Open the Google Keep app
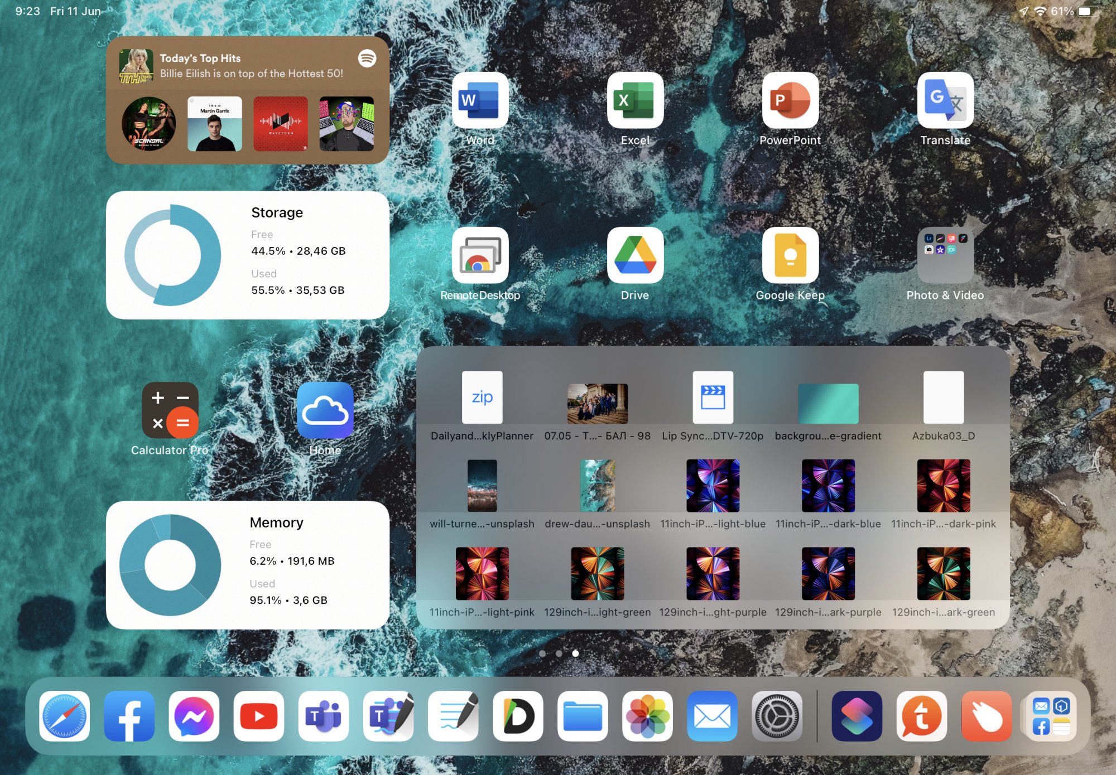This screenshot has width=1116, height=775. (790, 256)
